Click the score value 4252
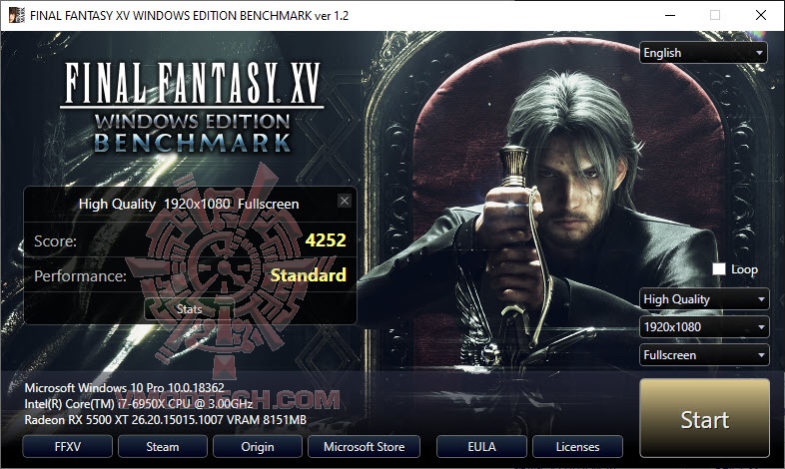This screenshot has height=469, width=785. click(x=326, y=240)
